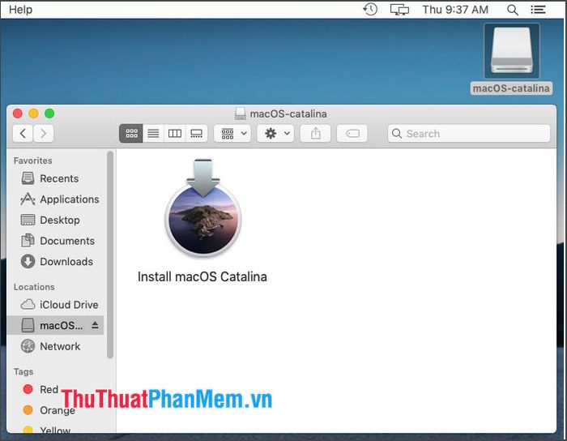Image resolution: width=567 pixels, height=441 pixels.
Task: Open Network in the Finder sidebar
Action: pyautogui.click(x=56, y=346)
